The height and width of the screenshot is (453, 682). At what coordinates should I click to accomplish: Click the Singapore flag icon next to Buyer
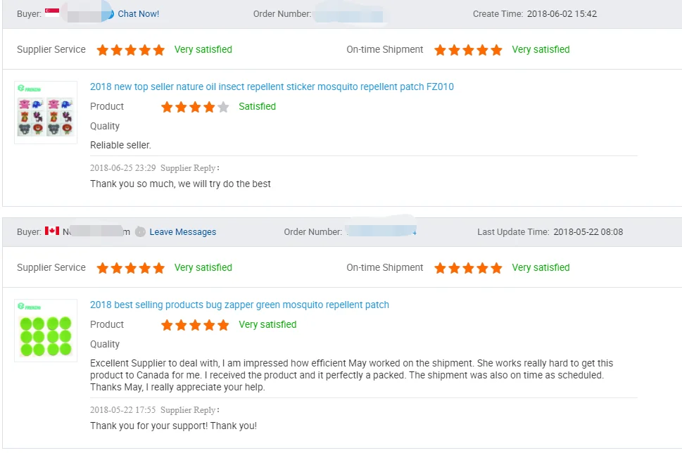pos(51,13)
